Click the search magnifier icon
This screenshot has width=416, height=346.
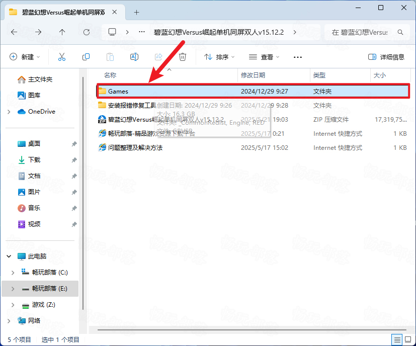point(400,32)
